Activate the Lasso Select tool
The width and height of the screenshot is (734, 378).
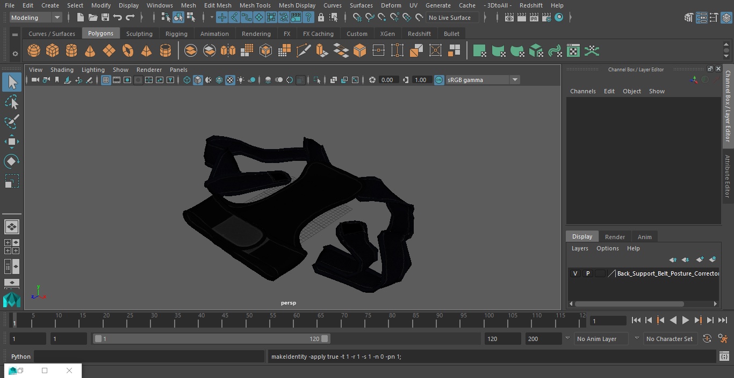tap(12, 102)
